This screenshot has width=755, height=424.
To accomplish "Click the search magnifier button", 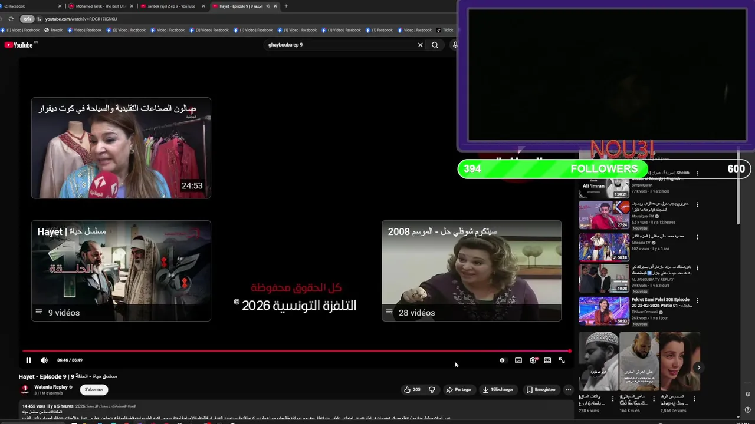I will click(435, 45).
